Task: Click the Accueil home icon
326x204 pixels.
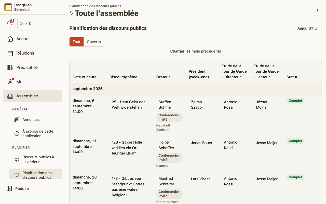Action: point(10,39)
